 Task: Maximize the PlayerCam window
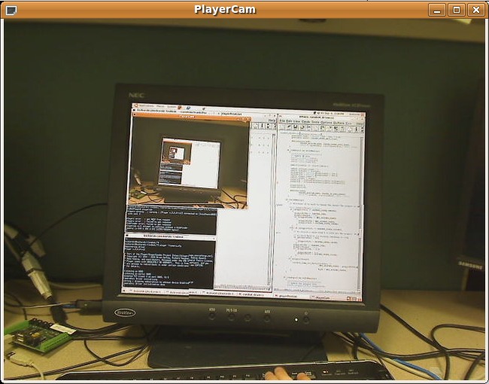click(457, 10)
